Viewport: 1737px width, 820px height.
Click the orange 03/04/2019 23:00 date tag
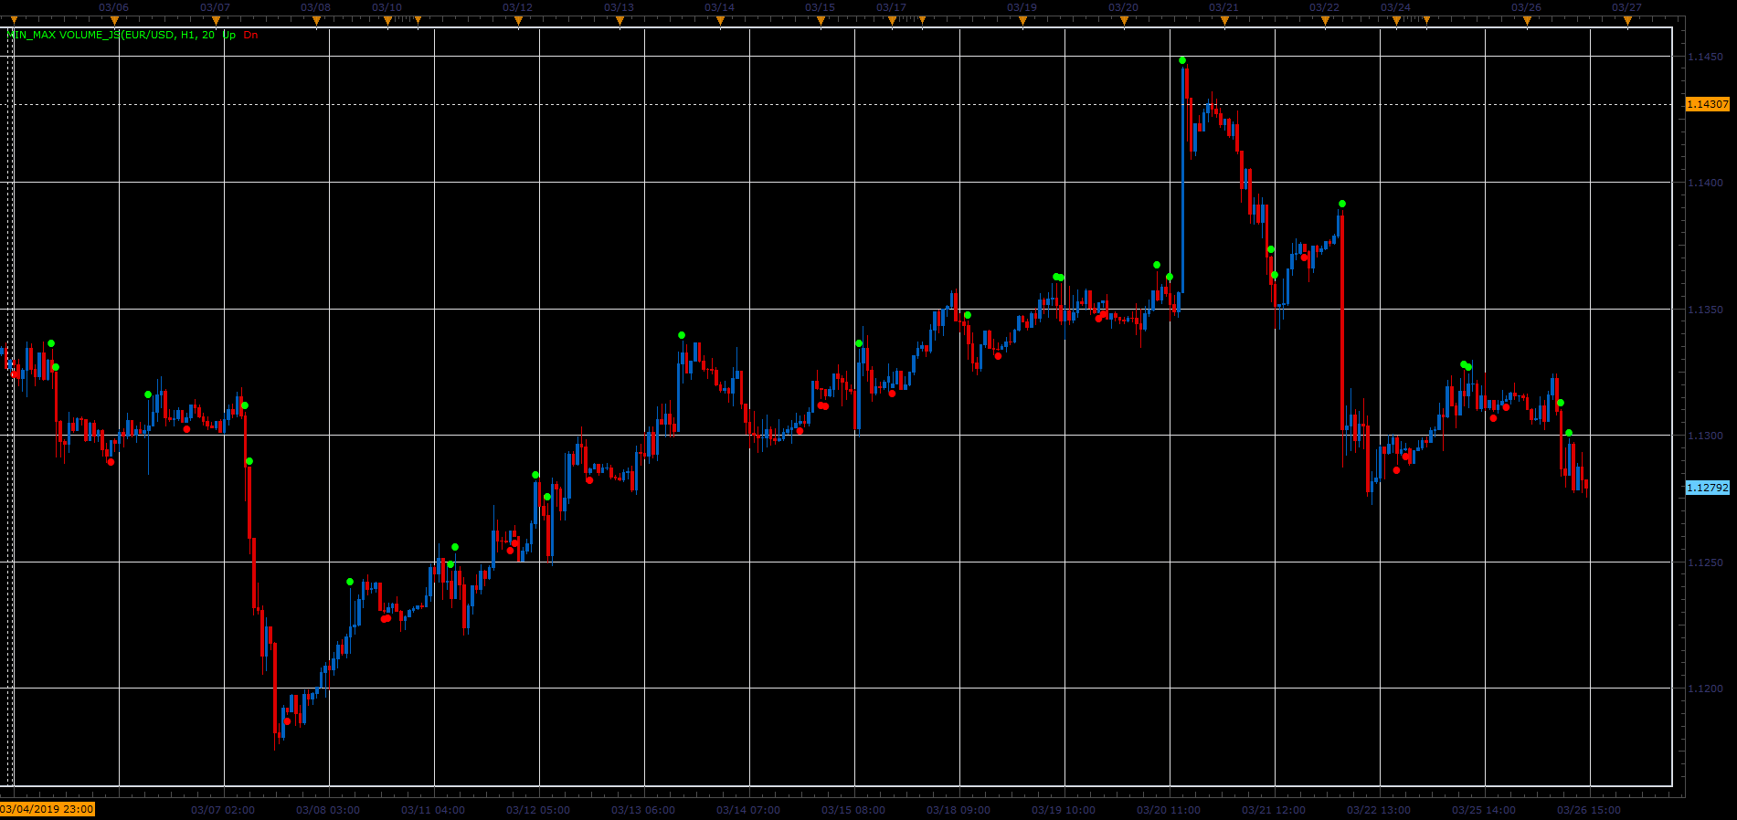47,809
